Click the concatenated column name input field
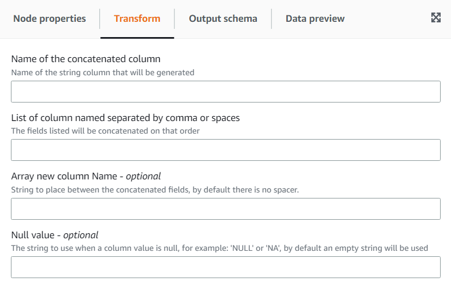 pos(225,92)
